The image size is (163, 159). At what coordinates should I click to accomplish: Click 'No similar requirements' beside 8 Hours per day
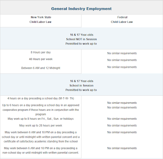122,53
